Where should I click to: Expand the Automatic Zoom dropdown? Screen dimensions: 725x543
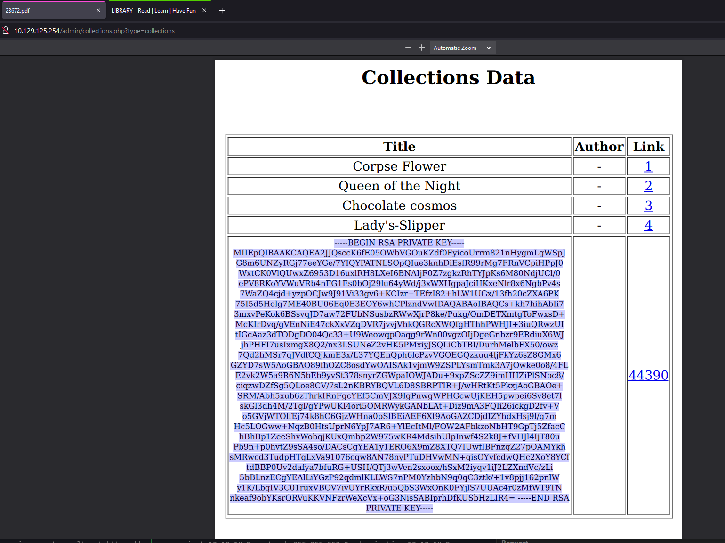click(462, 48)
